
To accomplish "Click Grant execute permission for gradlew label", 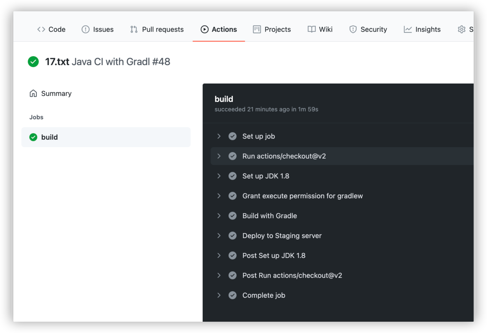I will [x=303, y=196].
